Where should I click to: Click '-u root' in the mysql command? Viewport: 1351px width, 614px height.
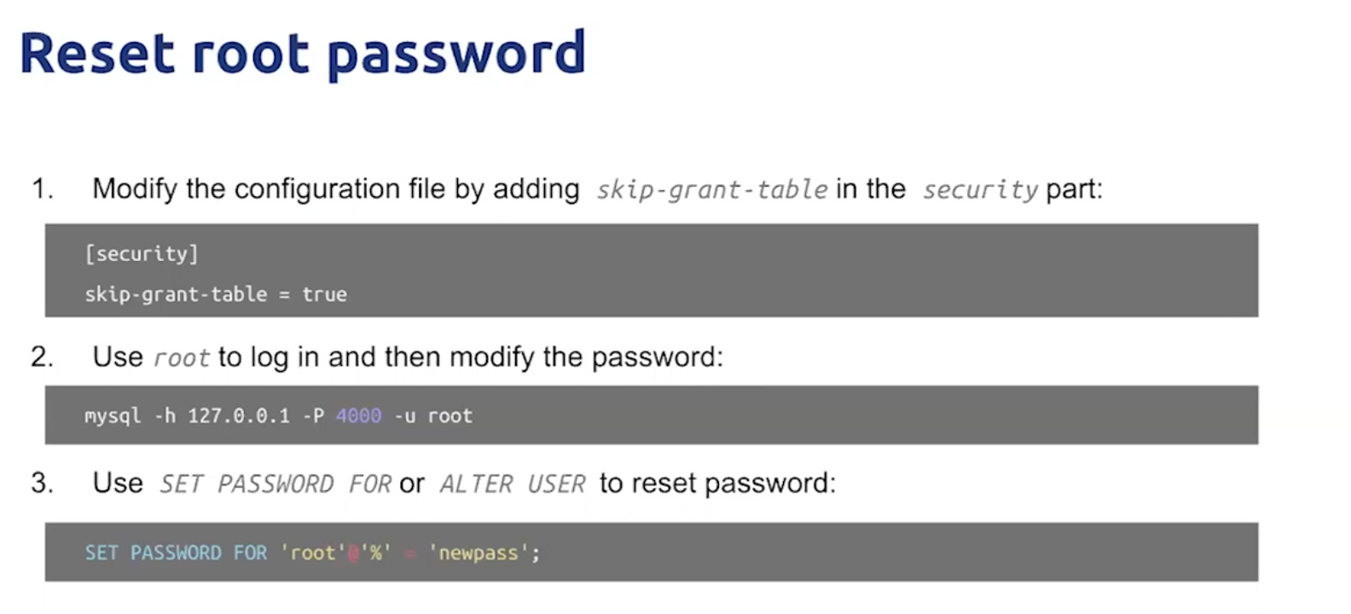coord(433,415)
